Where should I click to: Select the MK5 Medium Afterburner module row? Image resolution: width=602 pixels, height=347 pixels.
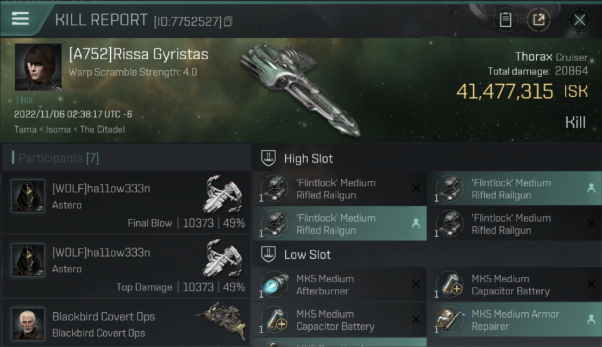339,285
